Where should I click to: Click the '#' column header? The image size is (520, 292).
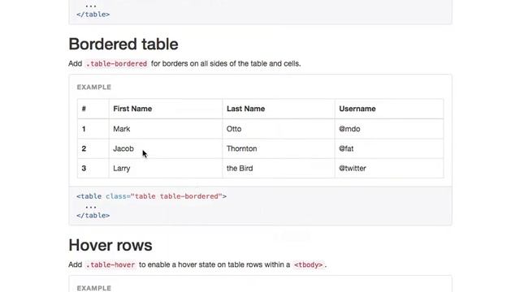point(93,109)
